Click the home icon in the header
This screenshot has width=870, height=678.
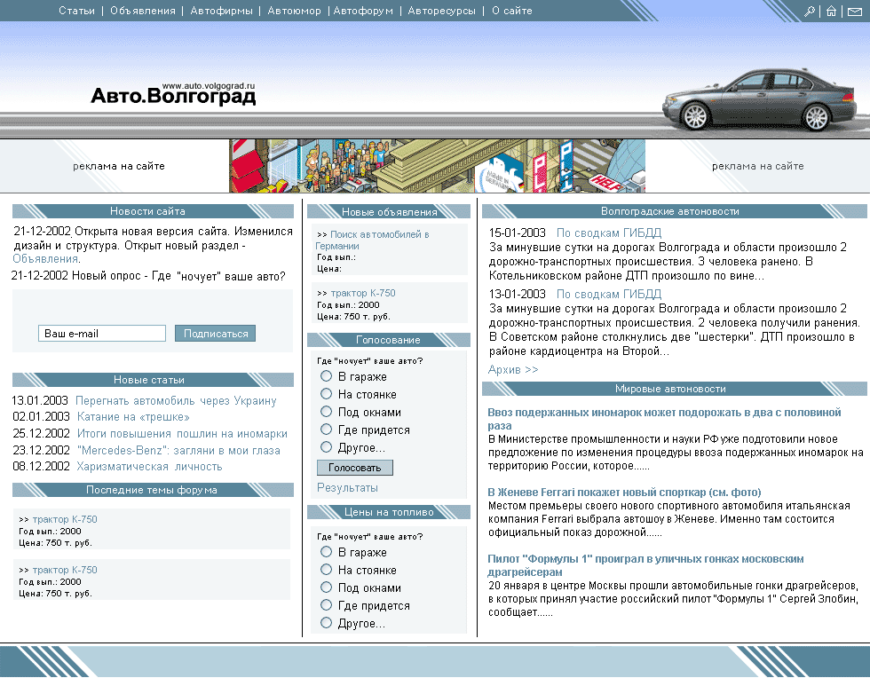click(831, 12)
